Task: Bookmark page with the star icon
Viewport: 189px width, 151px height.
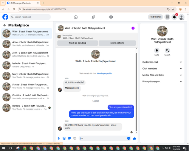Action: click(x=173, y=9)
